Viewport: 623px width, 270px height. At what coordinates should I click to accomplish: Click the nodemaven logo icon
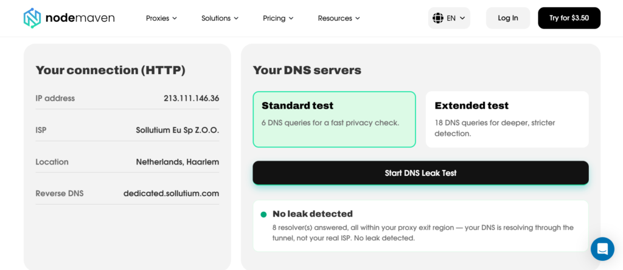(x=32, y=18)
